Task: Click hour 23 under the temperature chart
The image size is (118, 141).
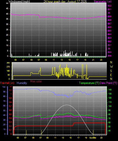Action: click(x=101, y=138)
